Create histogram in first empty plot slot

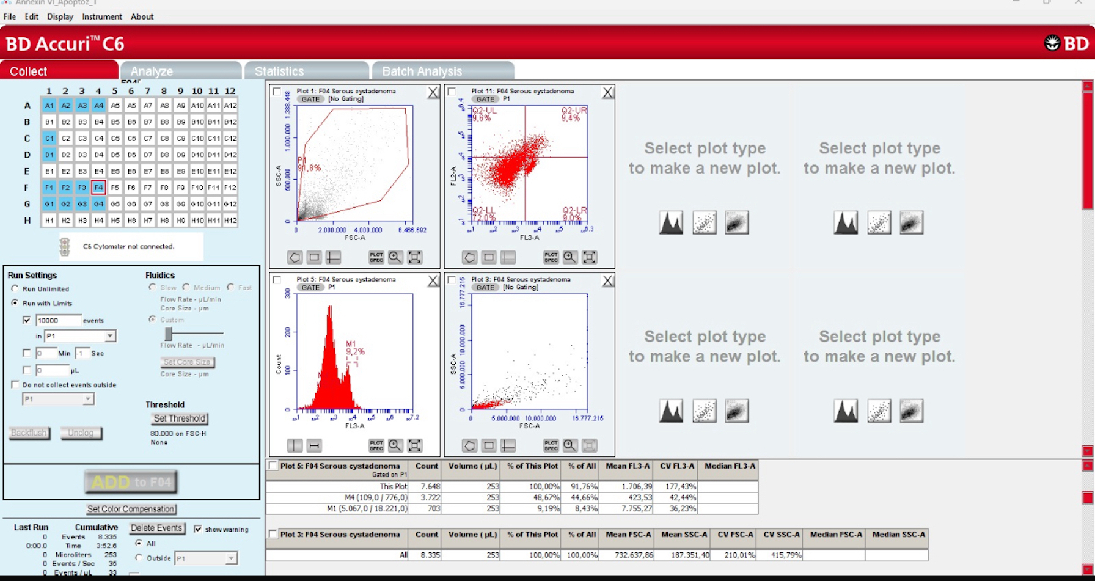pyautogui.click(x=671, y=222)
